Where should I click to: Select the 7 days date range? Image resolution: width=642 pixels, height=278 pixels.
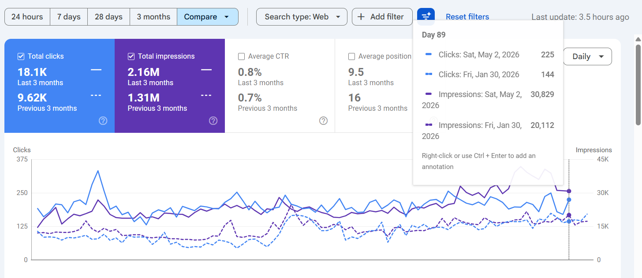pyautogui.click(x=69, y=17)
